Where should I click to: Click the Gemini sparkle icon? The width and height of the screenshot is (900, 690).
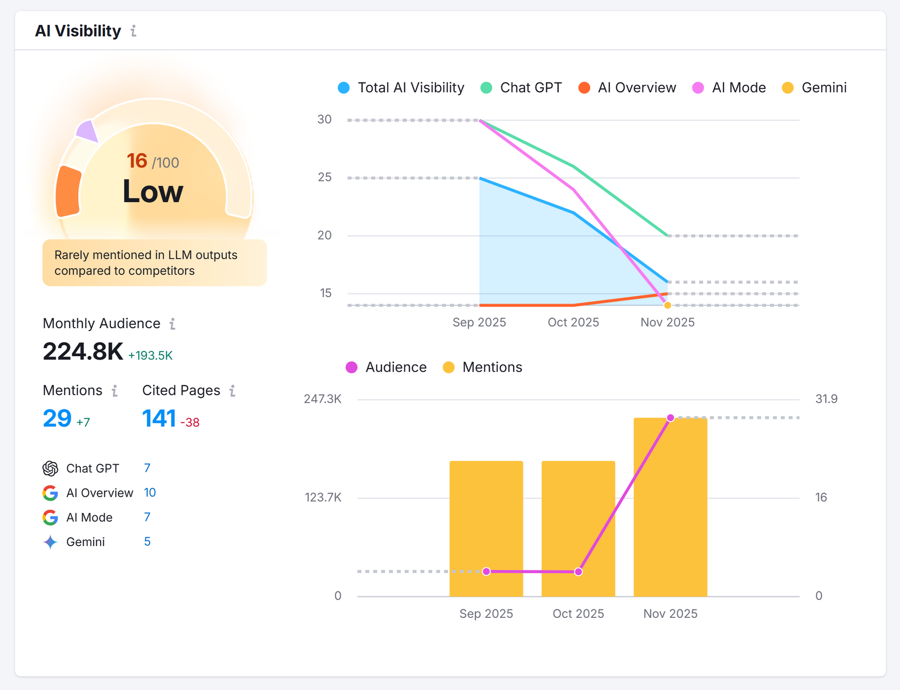(x=50, y=542)
